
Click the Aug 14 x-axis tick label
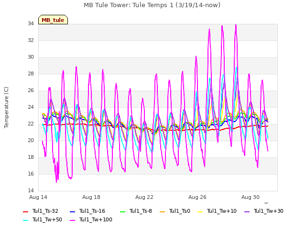point(38,197)
